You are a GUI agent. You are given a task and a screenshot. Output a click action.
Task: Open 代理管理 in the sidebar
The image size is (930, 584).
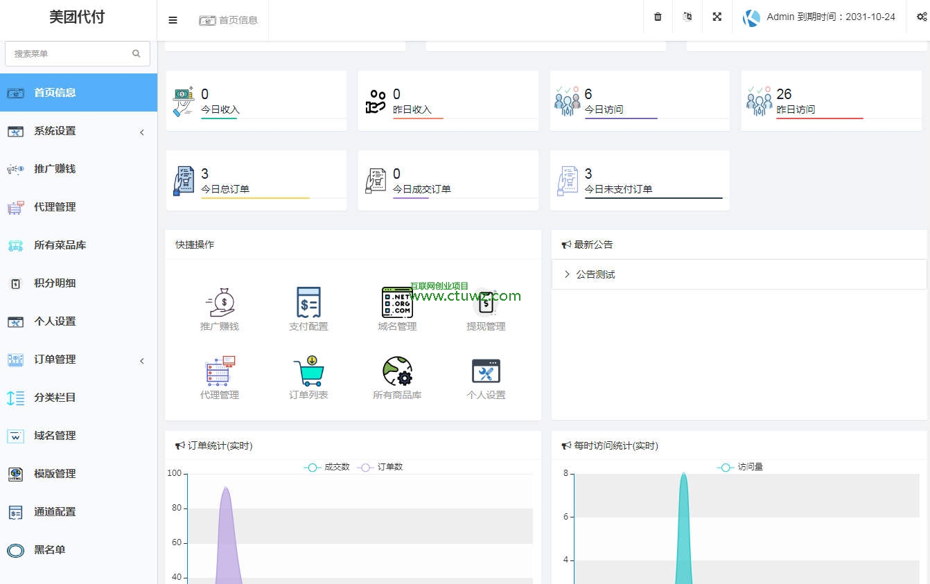[x=78, y=206]
